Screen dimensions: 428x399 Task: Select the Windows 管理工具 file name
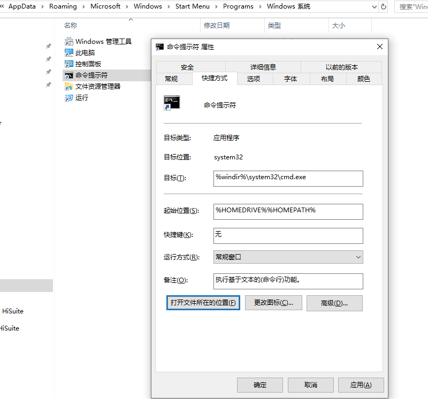[x=103, y=42]
